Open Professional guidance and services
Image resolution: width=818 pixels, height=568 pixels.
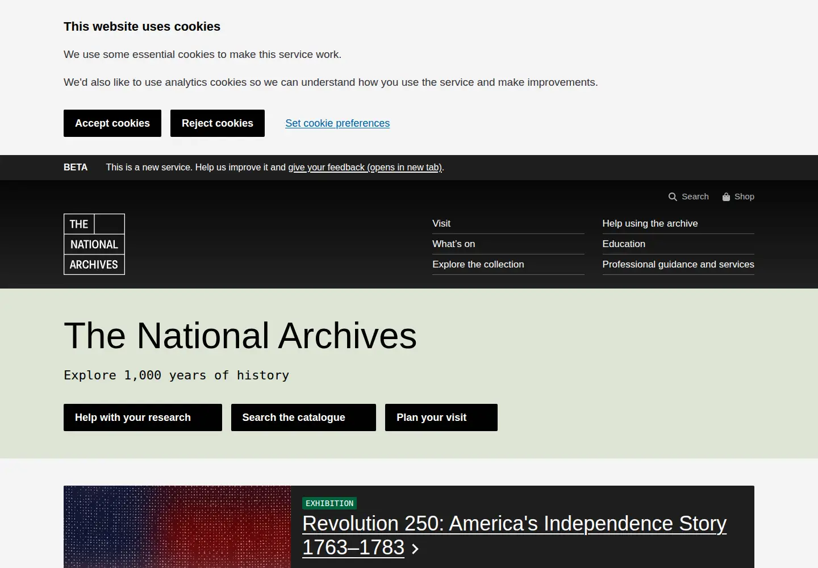tap(678, 265)
